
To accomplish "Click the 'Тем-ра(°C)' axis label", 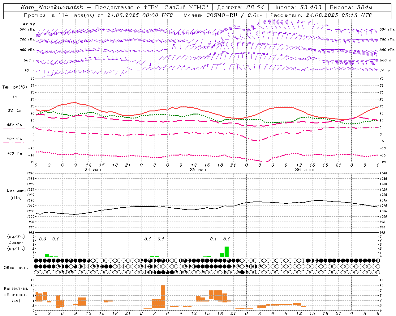I will pos(15,87).
